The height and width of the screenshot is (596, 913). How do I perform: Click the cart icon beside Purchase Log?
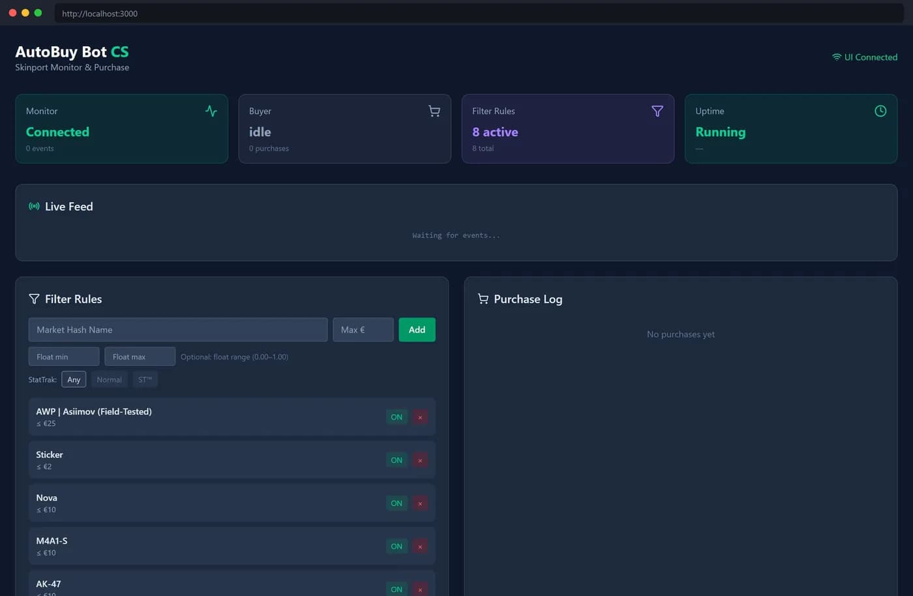[483, 299]
